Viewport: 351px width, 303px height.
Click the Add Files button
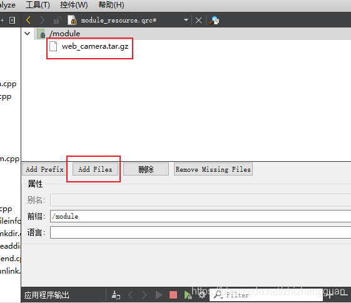point(95,169)
